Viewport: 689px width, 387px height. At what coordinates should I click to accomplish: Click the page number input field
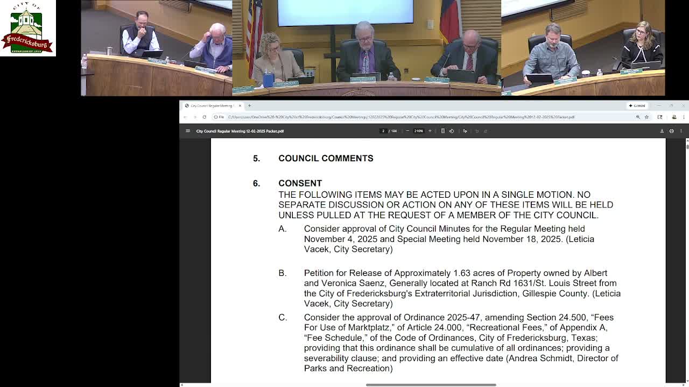point(383,131)
